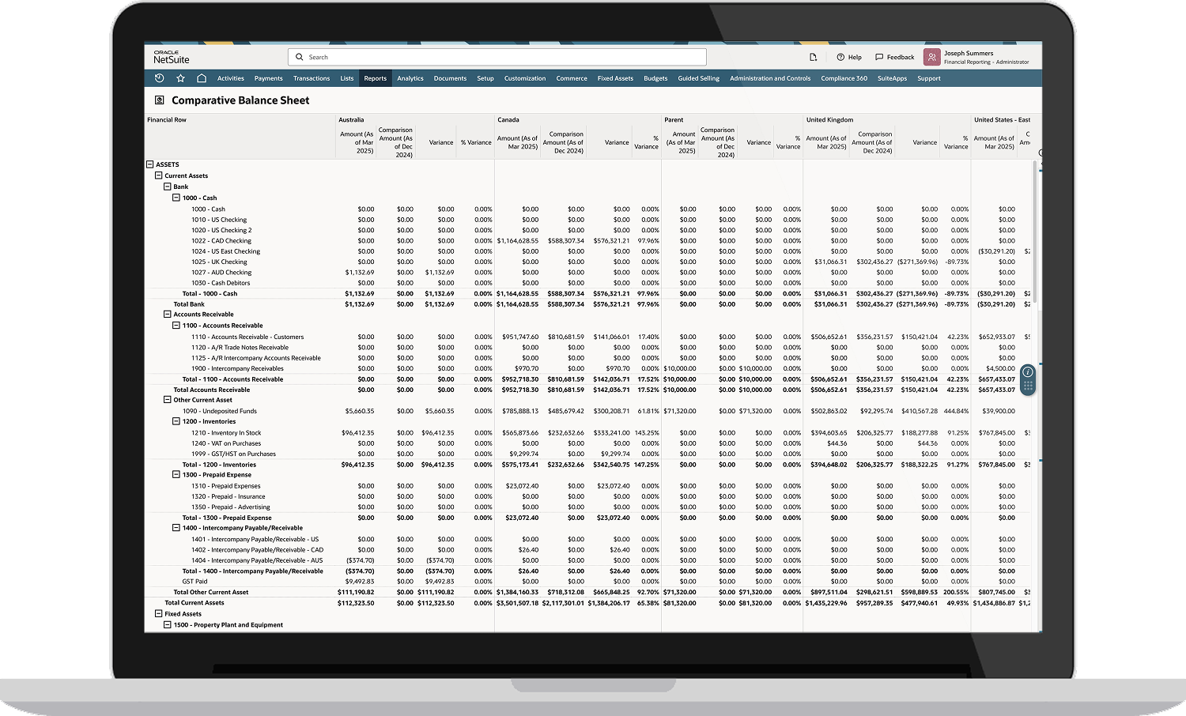Collapse 1400 - Intercompany Payable/Receivable row
The height and width of the screenshot is (716, 1186).
click(x=176, y=528)
